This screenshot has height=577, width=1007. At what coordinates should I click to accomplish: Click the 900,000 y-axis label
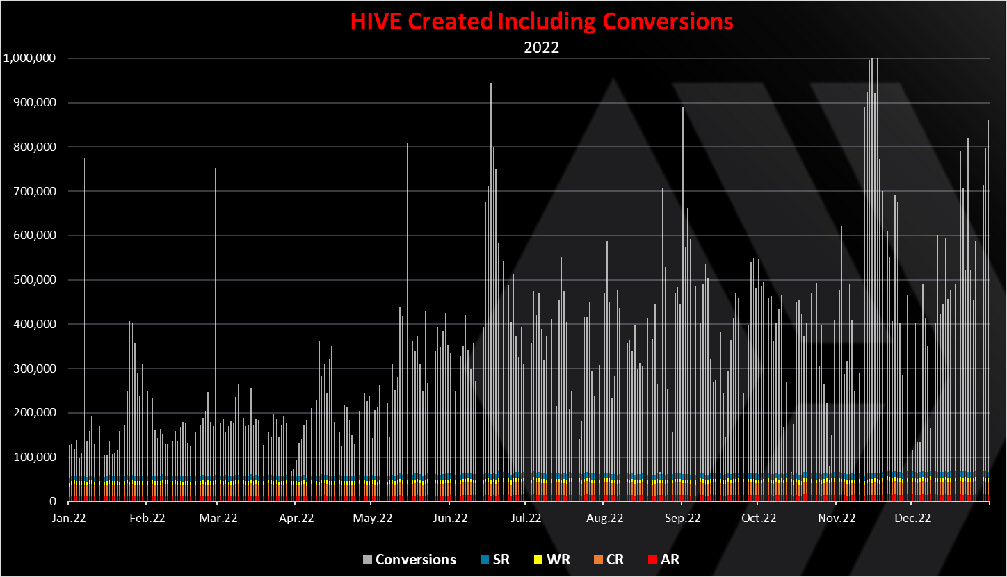35,103
